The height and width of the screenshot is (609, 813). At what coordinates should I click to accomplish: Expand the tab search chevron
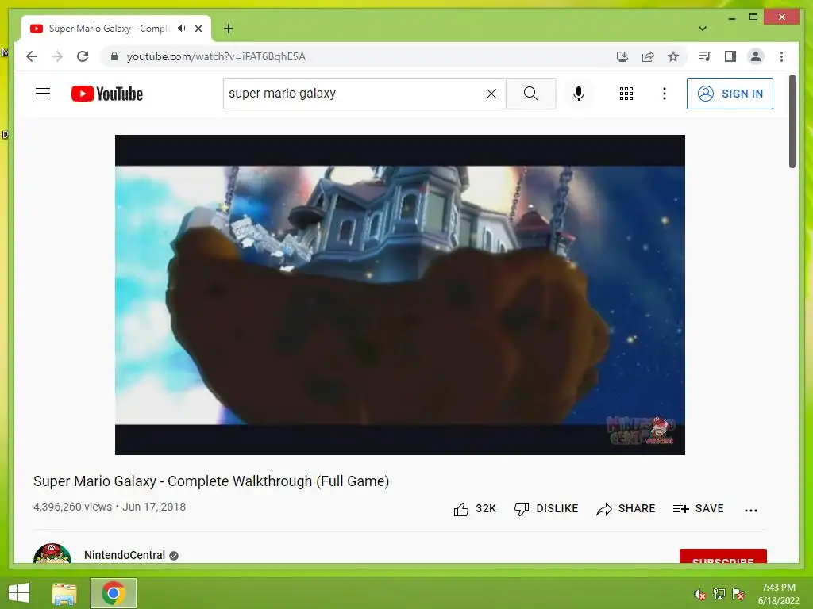tap(703, 29)
